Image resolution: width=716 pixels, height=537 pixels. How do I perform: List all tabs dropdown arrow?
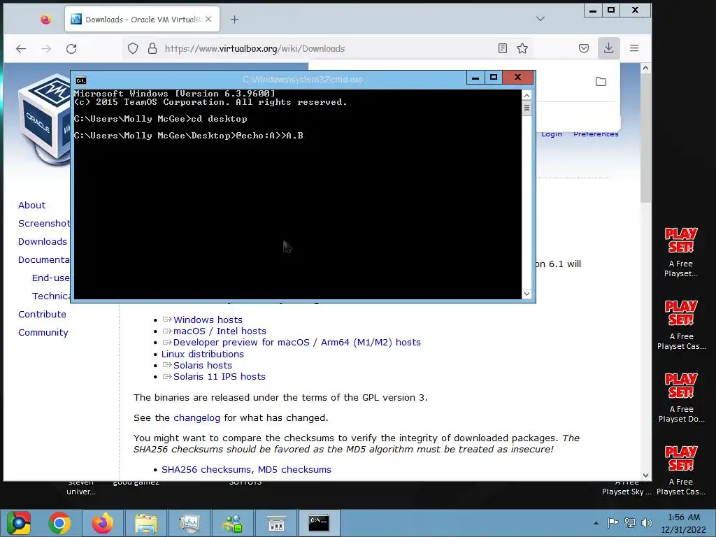[540, 19]
